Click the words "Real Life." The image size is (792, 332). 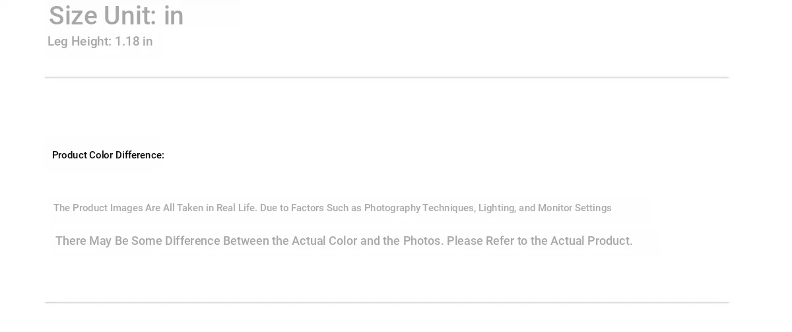click(236, 208)
